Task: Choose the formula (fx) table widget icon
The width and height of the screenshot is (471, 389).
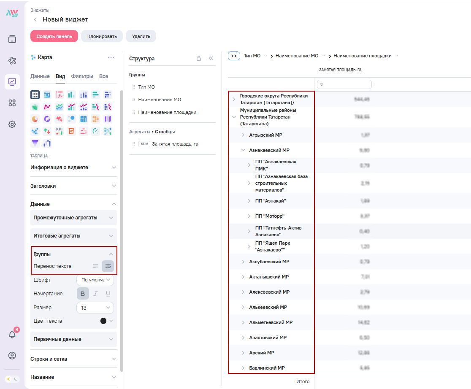Action: [59, 95]
